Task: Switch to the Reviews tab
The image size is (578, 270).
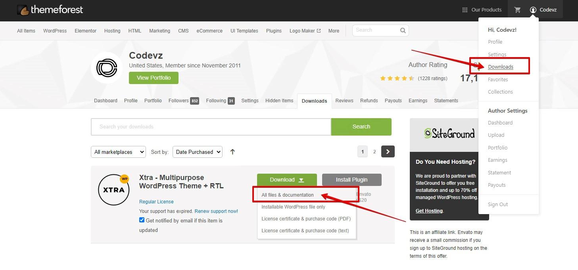Action: (344, 101)
